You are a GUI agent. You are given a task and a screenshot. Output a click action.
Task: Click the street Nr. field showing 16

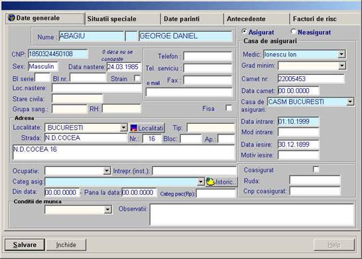(152, 139)
